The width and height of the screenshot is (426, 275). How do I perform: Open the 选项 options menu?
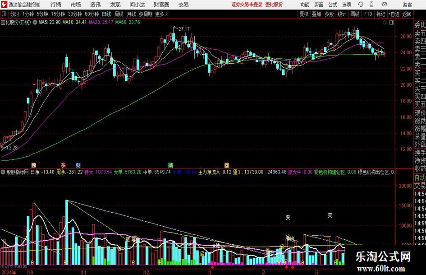(347, 5)
